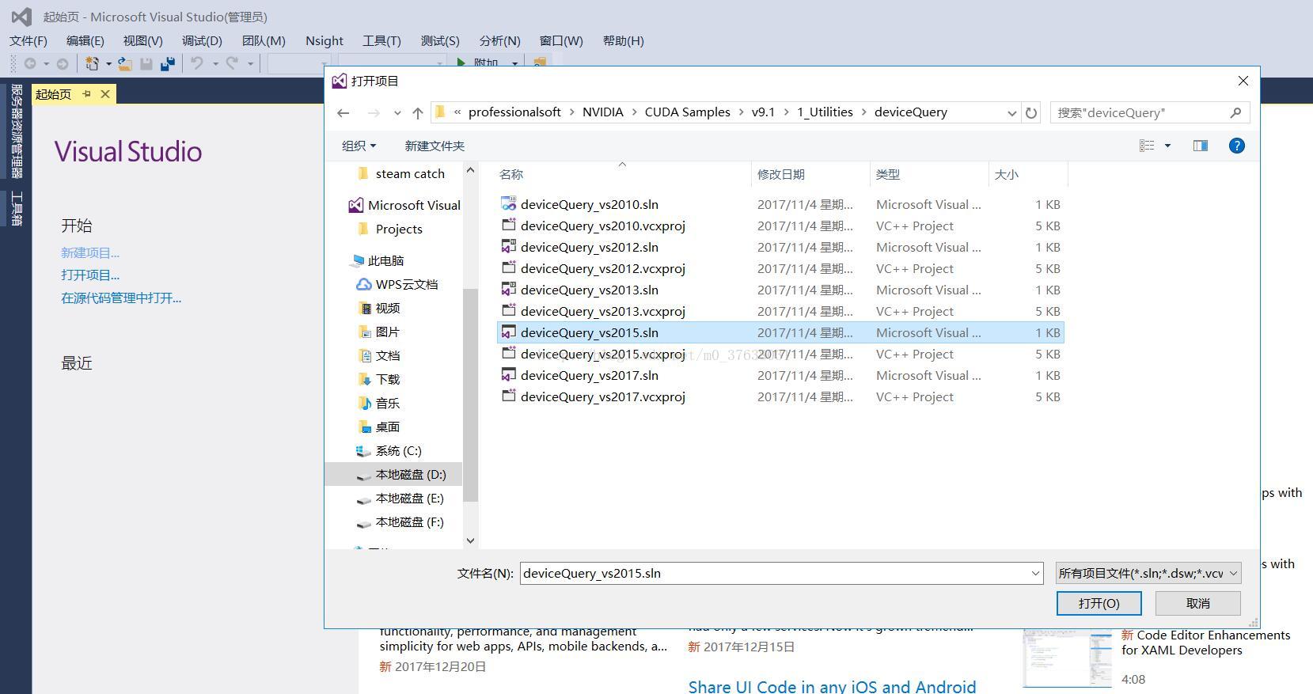The height and width of the screenshot is (694, 1313).
Task: Click the search magnifier icon in dialog
Action: [x=1235, y=112]
